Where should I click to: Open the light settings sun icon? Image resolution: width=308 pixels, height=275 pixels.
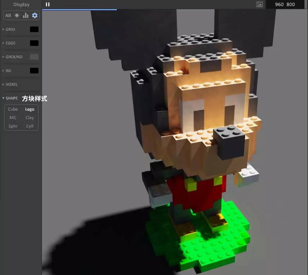[17, 16]
